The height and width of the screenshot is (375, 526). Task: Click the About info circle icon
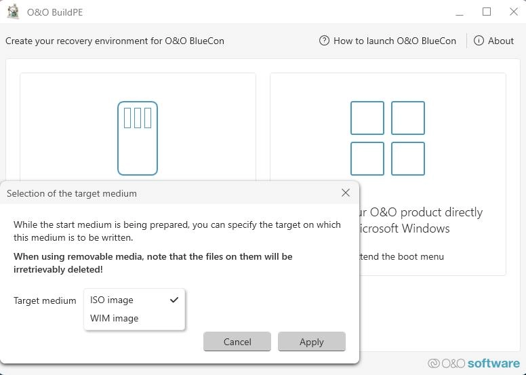[479, 41]
